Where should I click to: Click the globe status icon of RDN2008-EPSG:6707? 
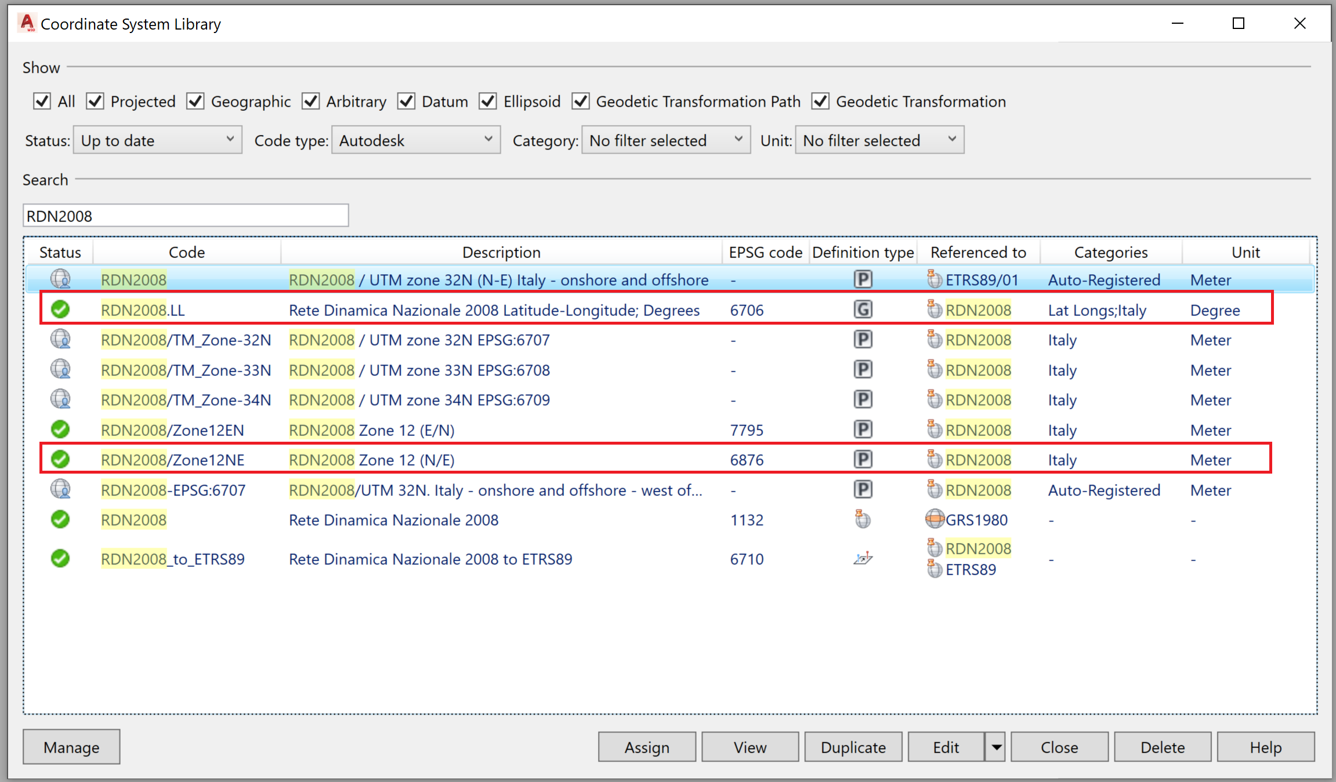tap(60, 490)
